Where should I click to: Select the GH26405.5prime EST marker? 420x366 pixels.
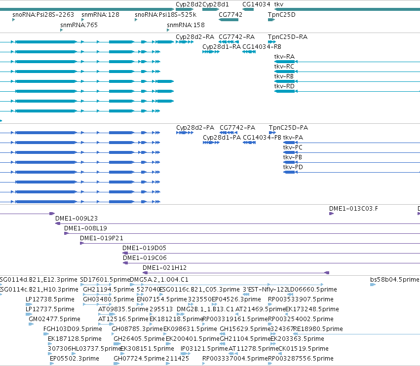[x=117, y=344]
